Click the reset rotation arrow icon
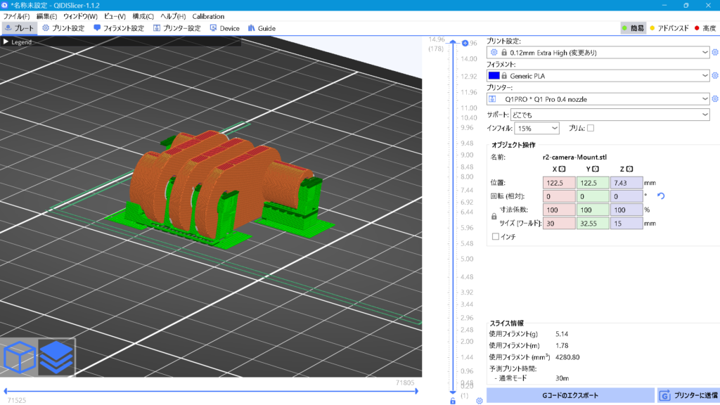Screen dimensions: 720x405 (660, 196)
